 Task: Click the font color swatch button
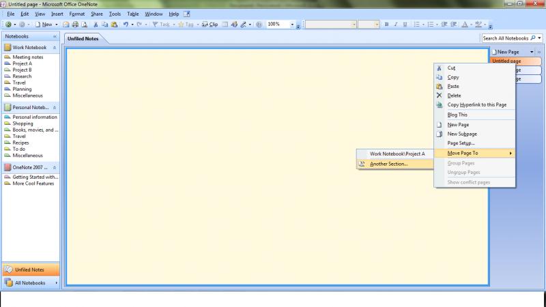[464, 24]
